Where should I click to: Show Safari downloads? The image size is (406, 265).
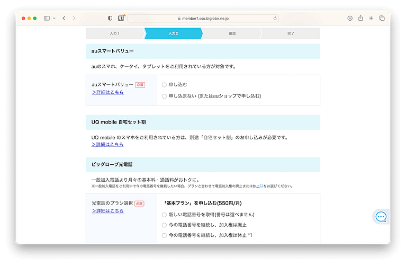350,18
